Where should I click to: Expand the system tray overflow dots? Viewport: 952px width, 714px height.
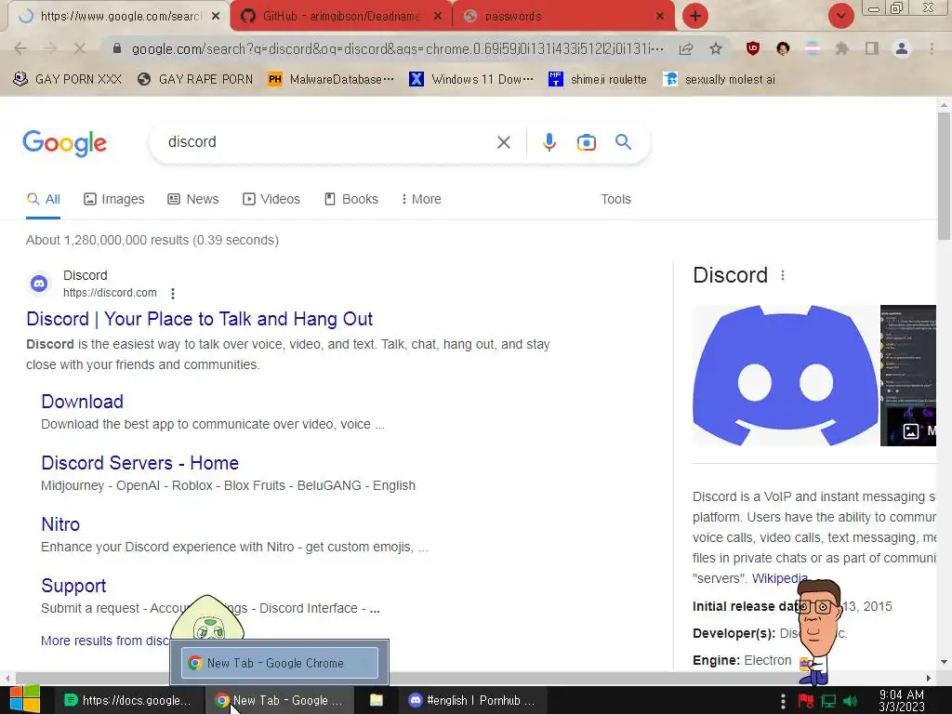click(x=783, y=701)
